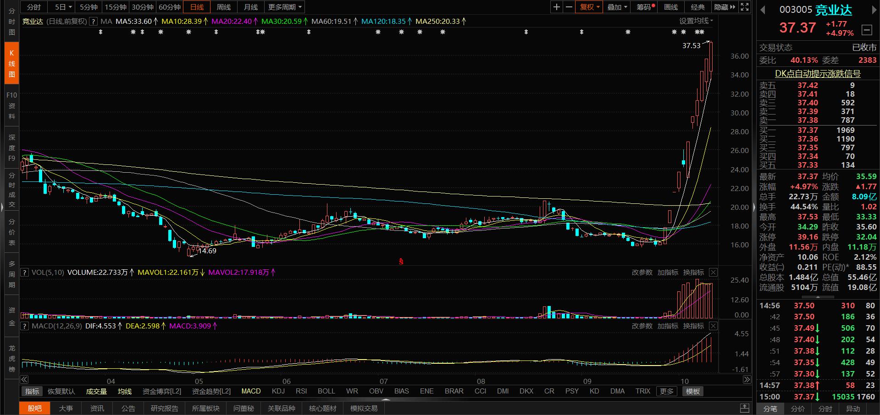This screenshot has height=415, width=880.
Task: Open 分时成交 sidebar item
Action: [x=11, y=190]
